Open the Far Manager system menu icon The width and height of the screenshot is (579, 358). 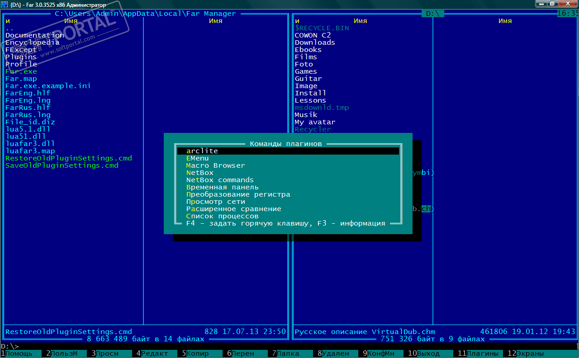(5, 5)
